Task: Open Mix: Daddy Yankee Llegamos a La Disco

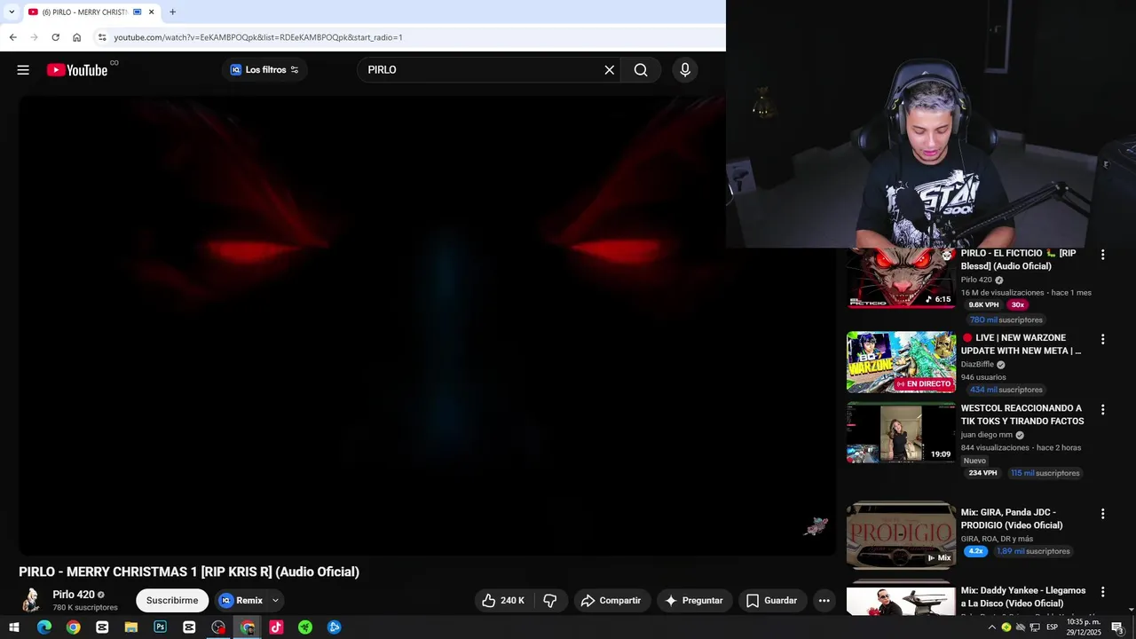Action: tap(1023, 596)
